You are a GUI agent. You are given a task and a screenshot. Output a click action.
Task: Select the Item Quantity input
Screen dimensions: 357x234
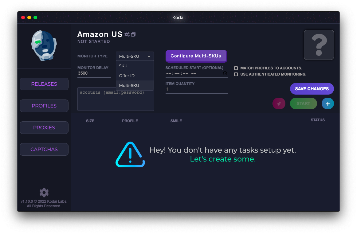pos(197,89)
